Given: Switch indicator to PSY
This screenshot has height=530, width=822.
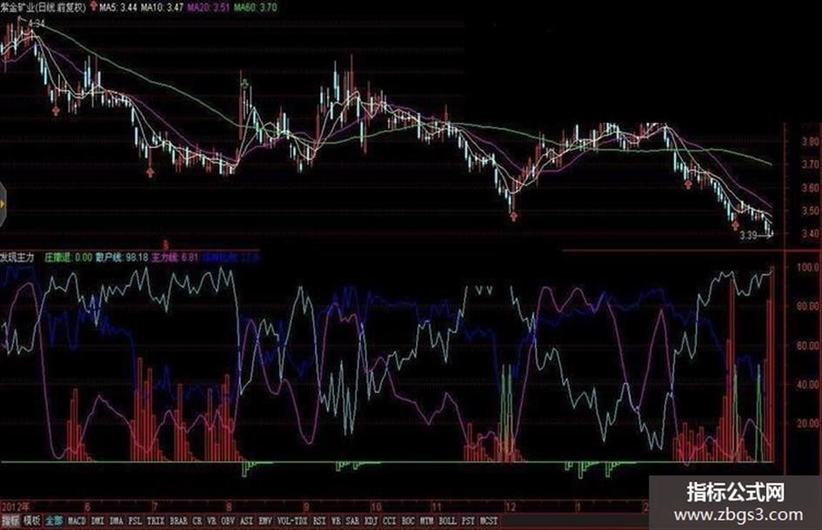Looking at the screenshot, I should click(468, 521).
